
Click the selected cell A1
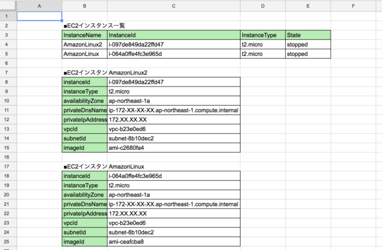[39, 16]
